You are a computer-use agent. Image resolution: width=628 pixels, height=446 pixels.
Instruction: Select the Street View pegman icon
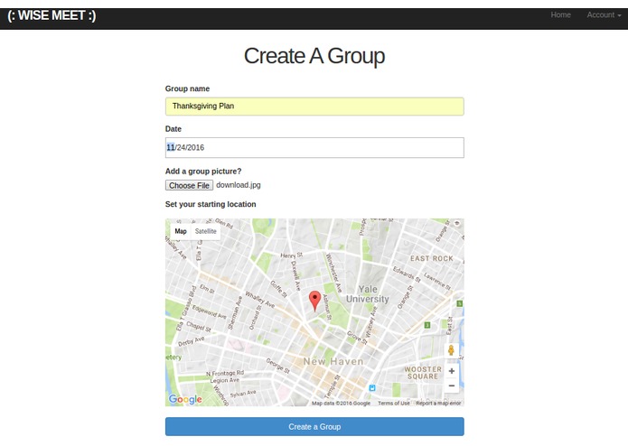coord(451,350)
